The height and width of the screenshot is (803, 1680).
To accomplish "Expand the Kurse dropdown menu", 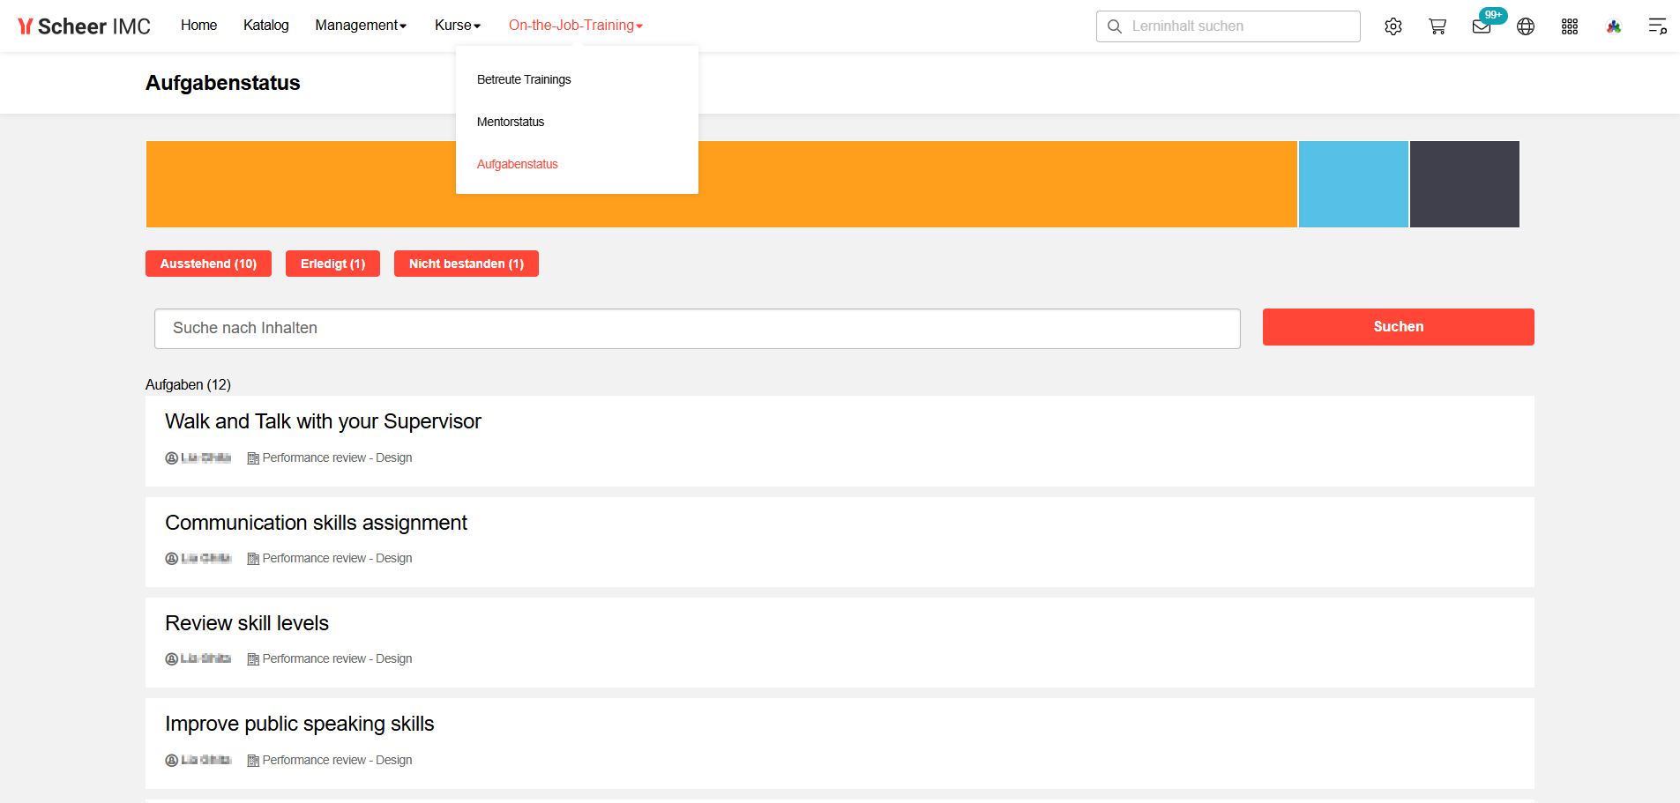I will [x=458, y=26].
